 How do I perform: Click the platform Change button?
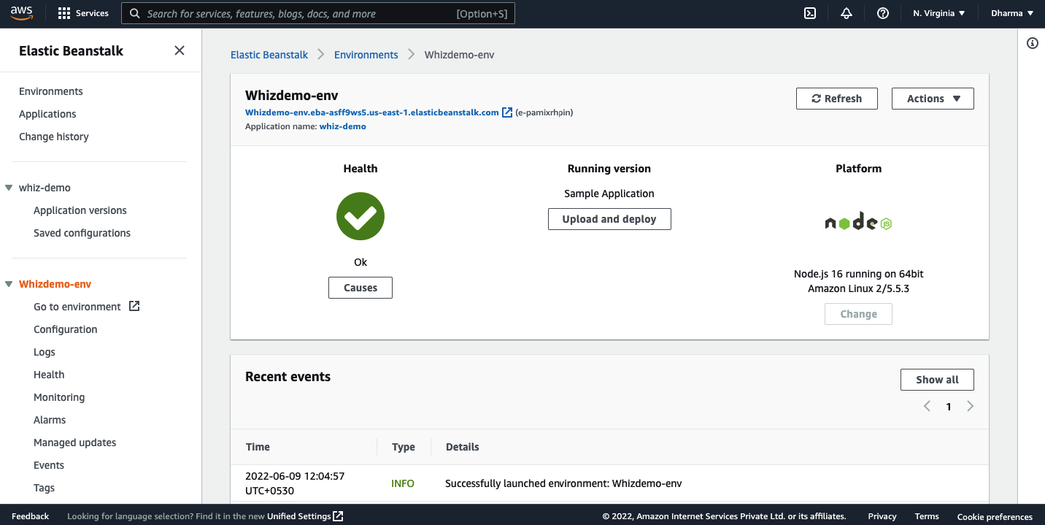click(858, 314)
